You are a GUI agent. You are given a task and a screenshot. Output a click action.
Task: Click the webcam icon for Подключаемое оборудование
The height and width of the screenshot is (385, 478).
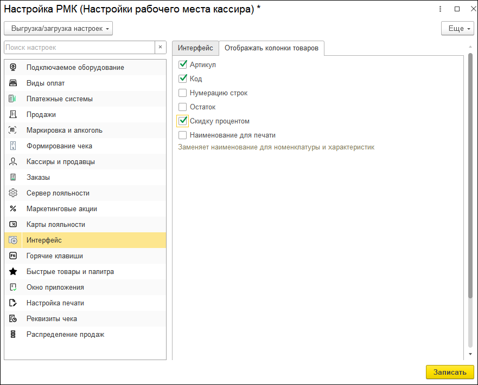click(x=13, y=68)
